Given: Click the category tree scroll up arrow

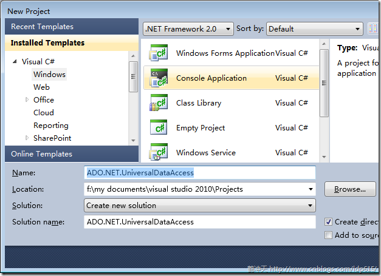Looking at the screenshot, I should (x=133, y=56).
